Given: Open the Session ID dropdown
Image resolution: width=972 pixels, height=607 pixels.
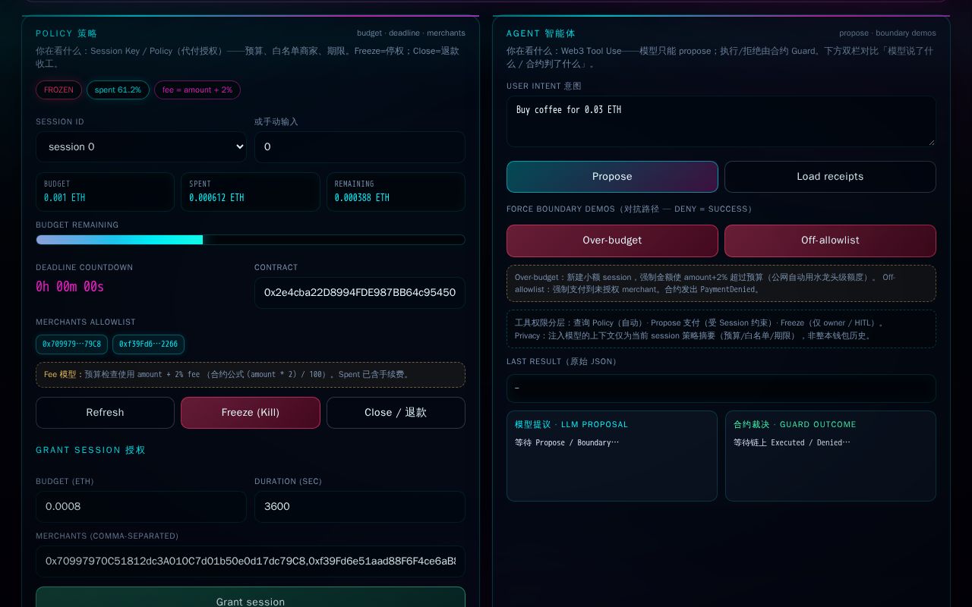Looking at the screenshot, I should coord(141,147).
